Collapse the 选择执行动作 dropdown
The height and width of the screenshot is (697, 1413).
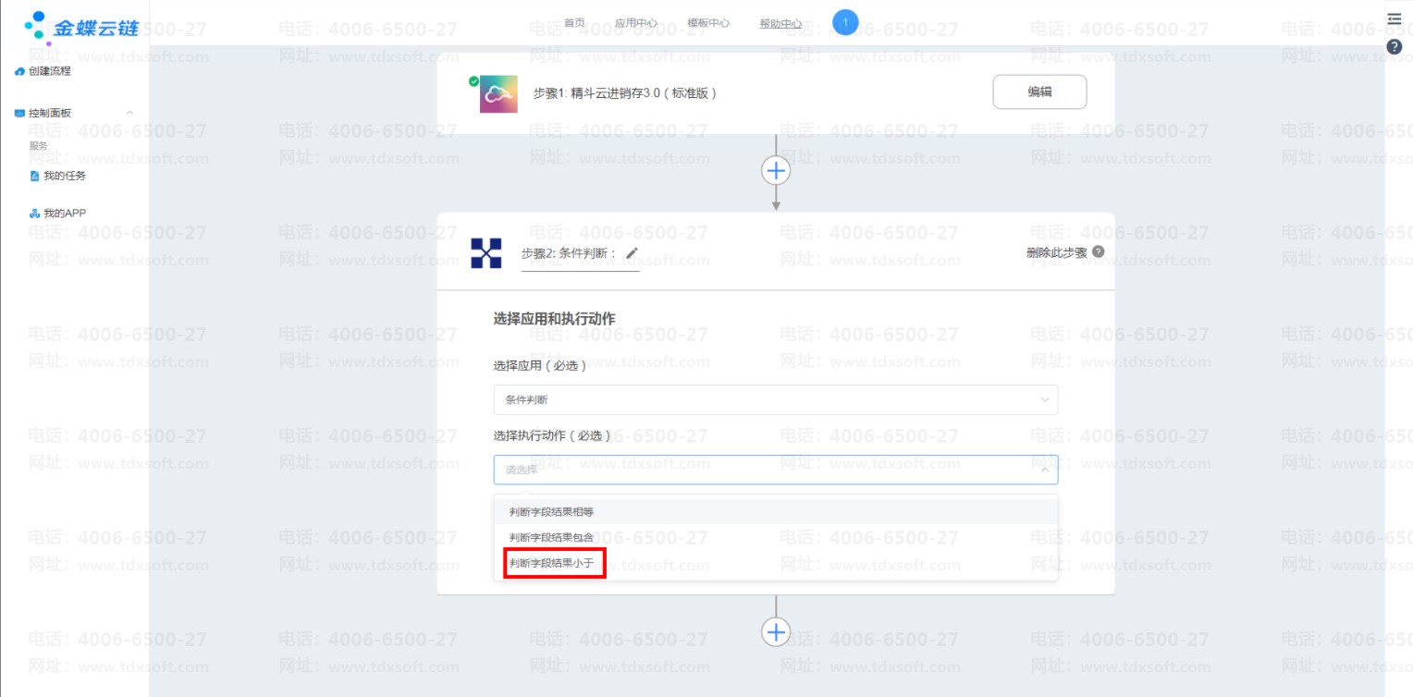coord(1045,470)
